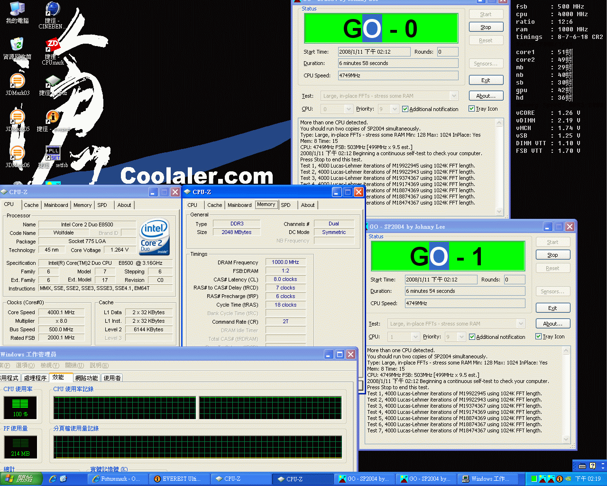Click Stop in GO - 0 window
607x486 pixels.
[x=486, y=27]
